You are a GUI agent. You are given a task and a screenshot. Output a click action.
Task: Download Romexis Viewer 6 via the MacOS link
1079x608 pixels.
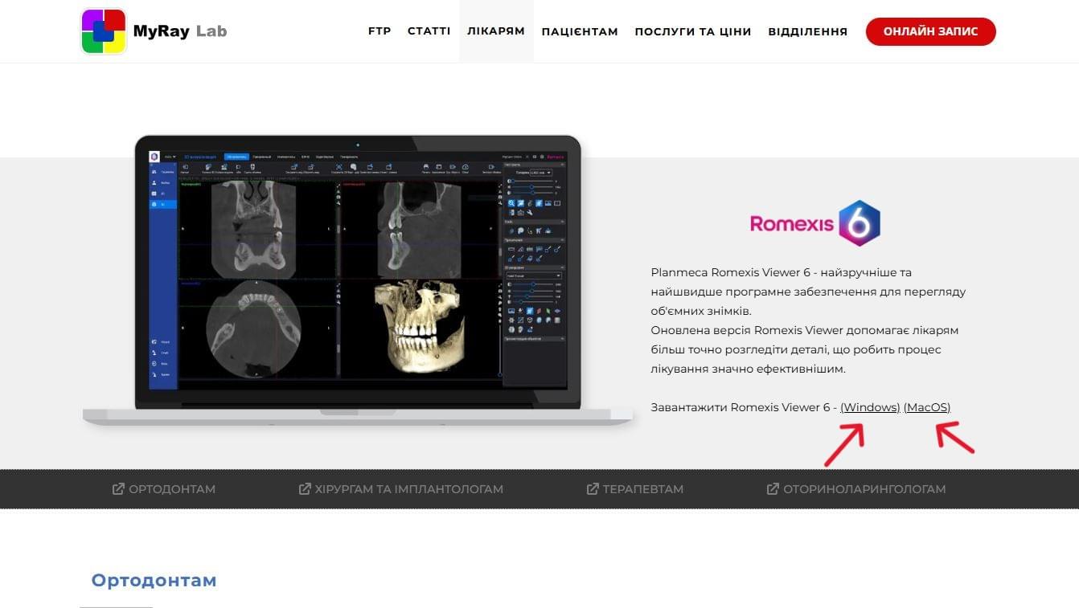click(926, 407)
